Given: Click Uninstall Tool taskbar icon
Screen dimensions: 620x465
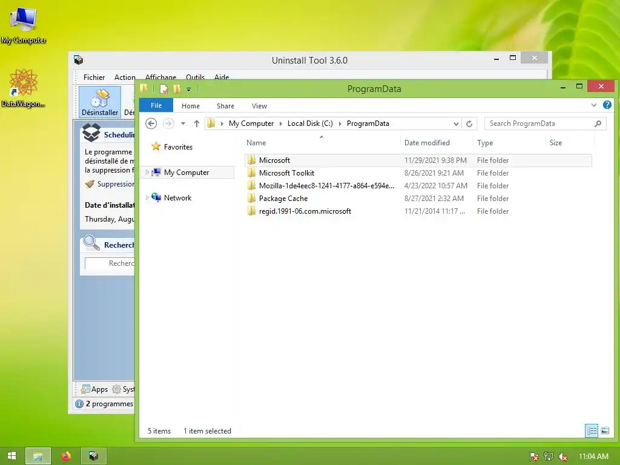Looking at the screenshot, I should pyautogui.click(x=93, y=456).
